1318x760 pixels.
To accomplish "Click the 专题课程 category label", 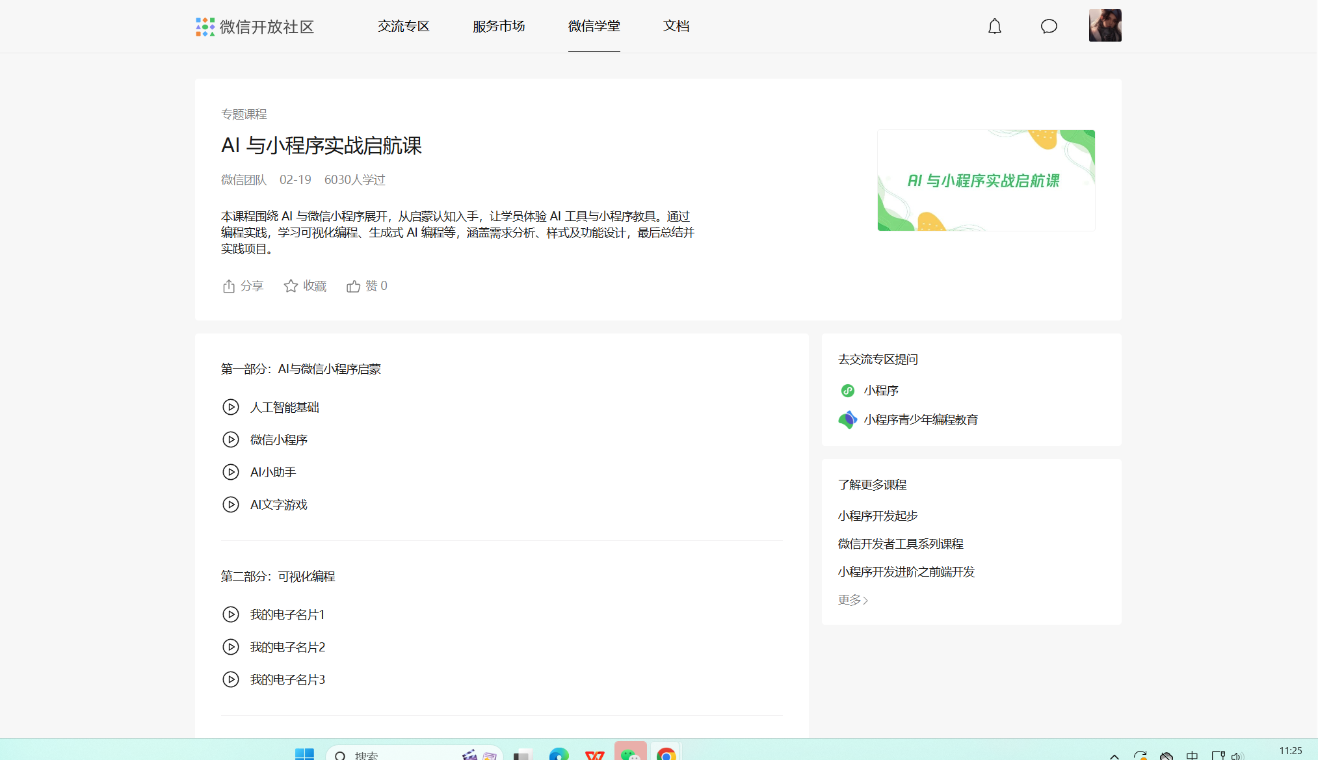I will 244,114.
